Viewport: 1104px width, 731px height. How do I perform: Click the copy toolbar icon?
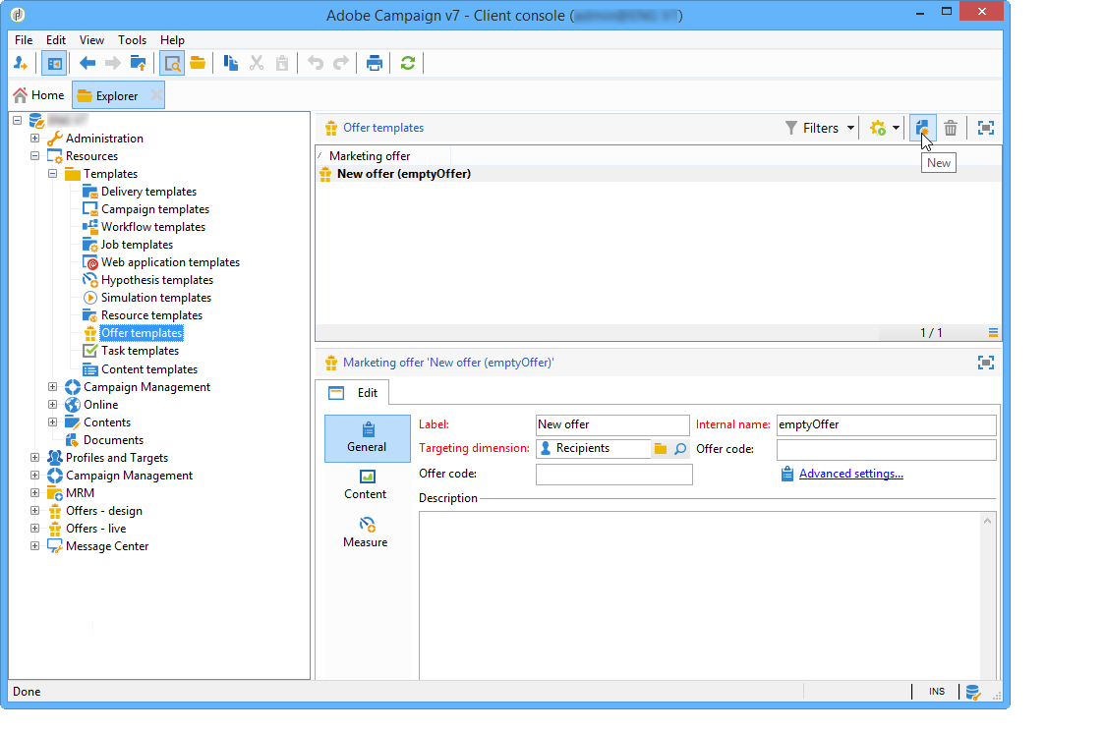(230, 63)
